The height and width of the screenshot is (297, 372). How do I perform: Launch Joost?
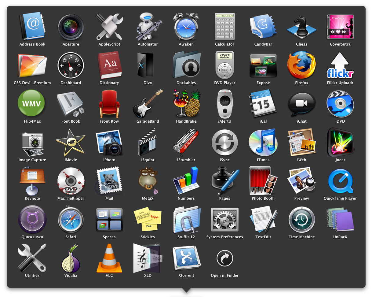pos(340,142)
